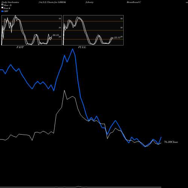
Task: Click the peak of the blue OBV line
Action: 73,49
